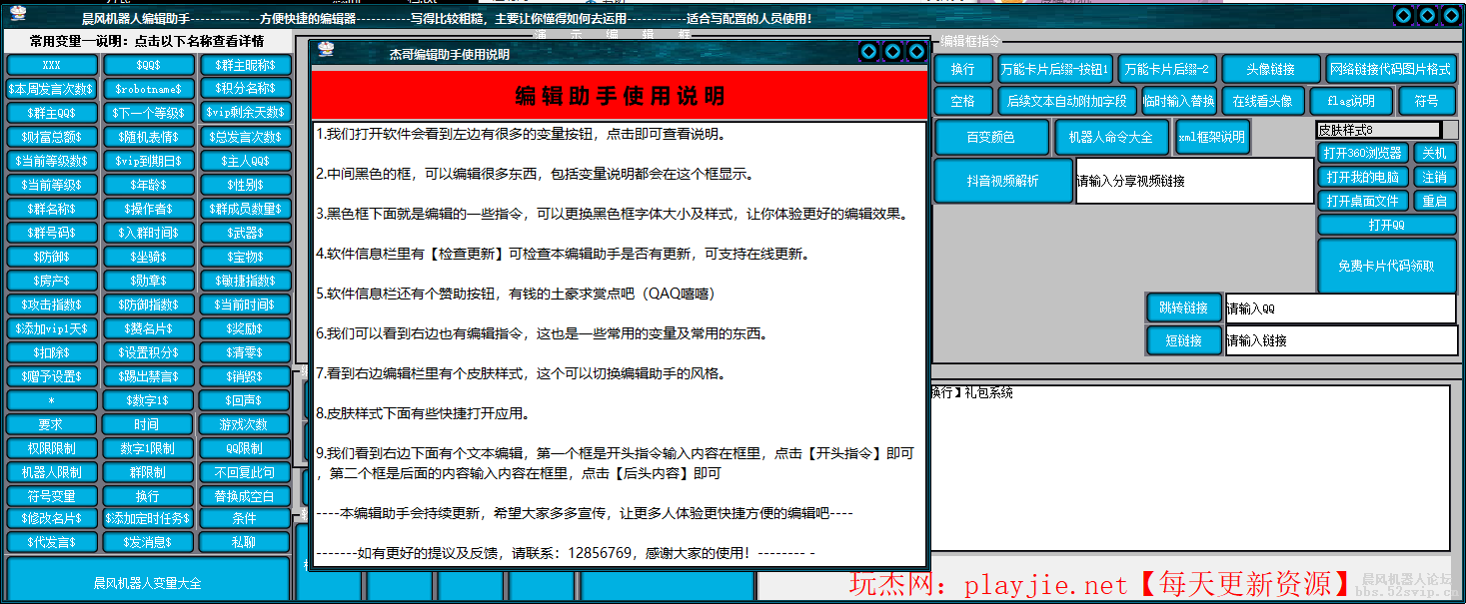Viewport: 1466px width, 604px height.
Task: Launch QQ with the 打开QQ button
Action: pos(1387,224)
